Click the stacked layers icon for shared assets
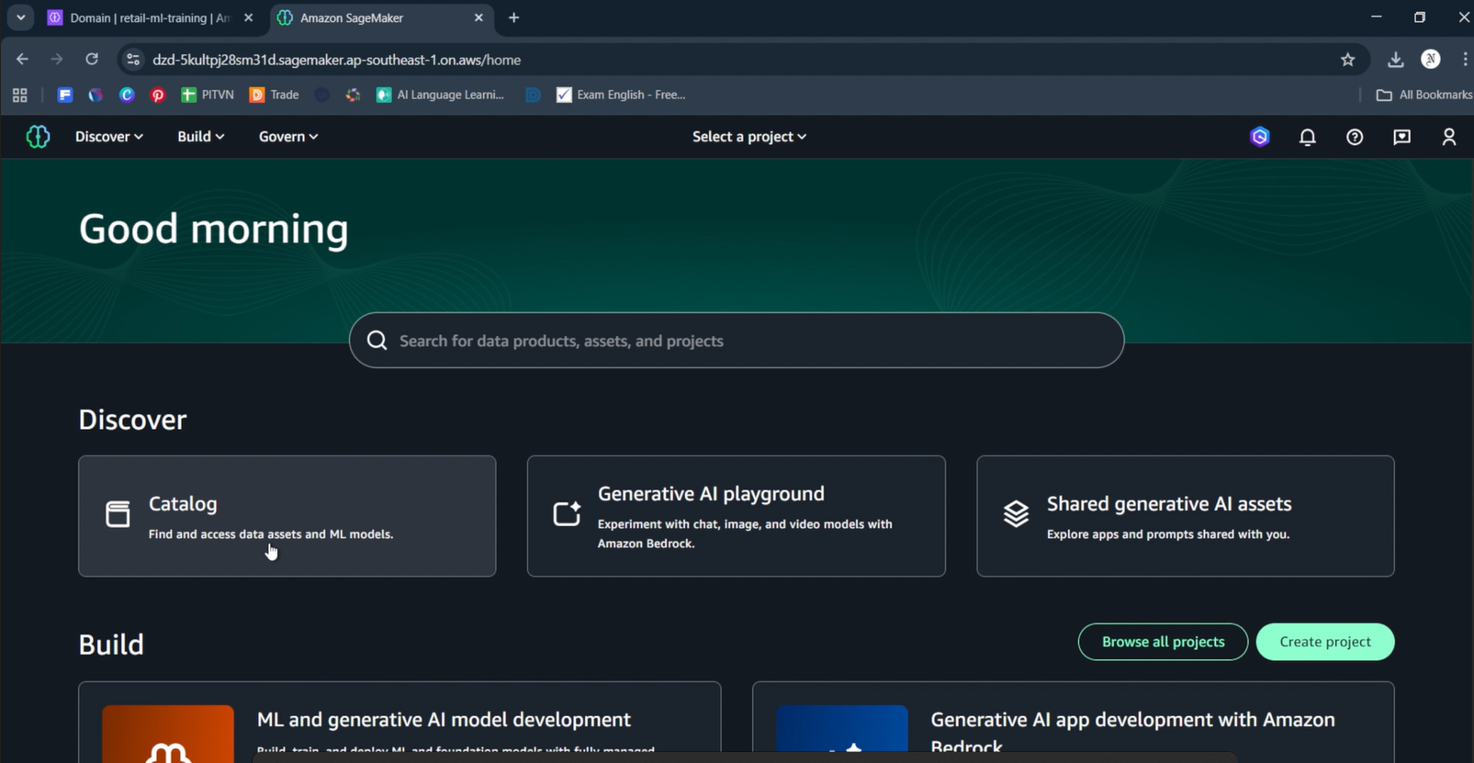This screenshot has width=1474, height=763. pos(1016,514)
